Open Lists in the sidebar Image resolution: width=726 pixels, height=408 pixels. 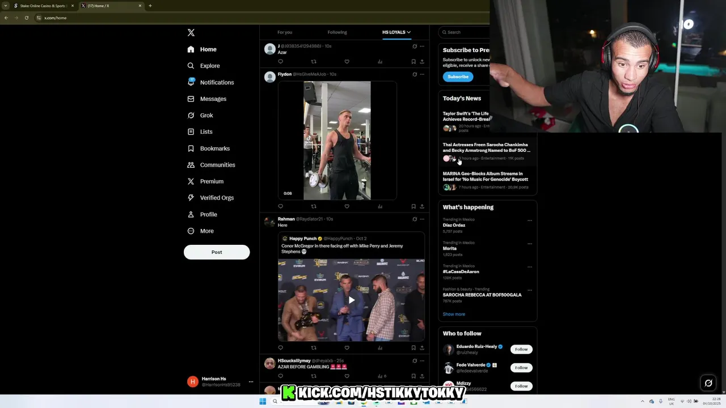pyautogui.click(x=200, y=131)
